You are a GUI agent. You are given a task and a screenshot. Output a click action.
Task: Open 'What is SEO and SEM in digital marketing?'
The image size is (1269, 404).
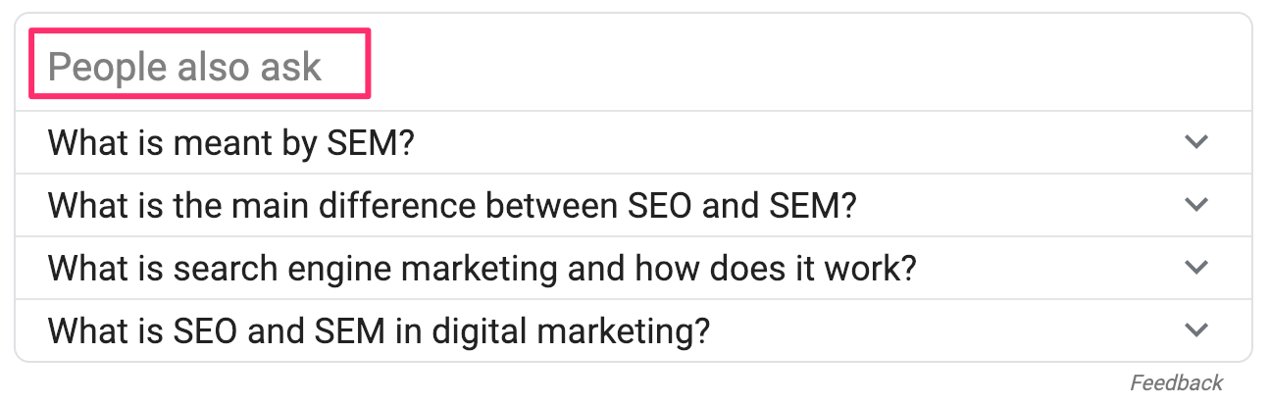(x=379, y=330)
